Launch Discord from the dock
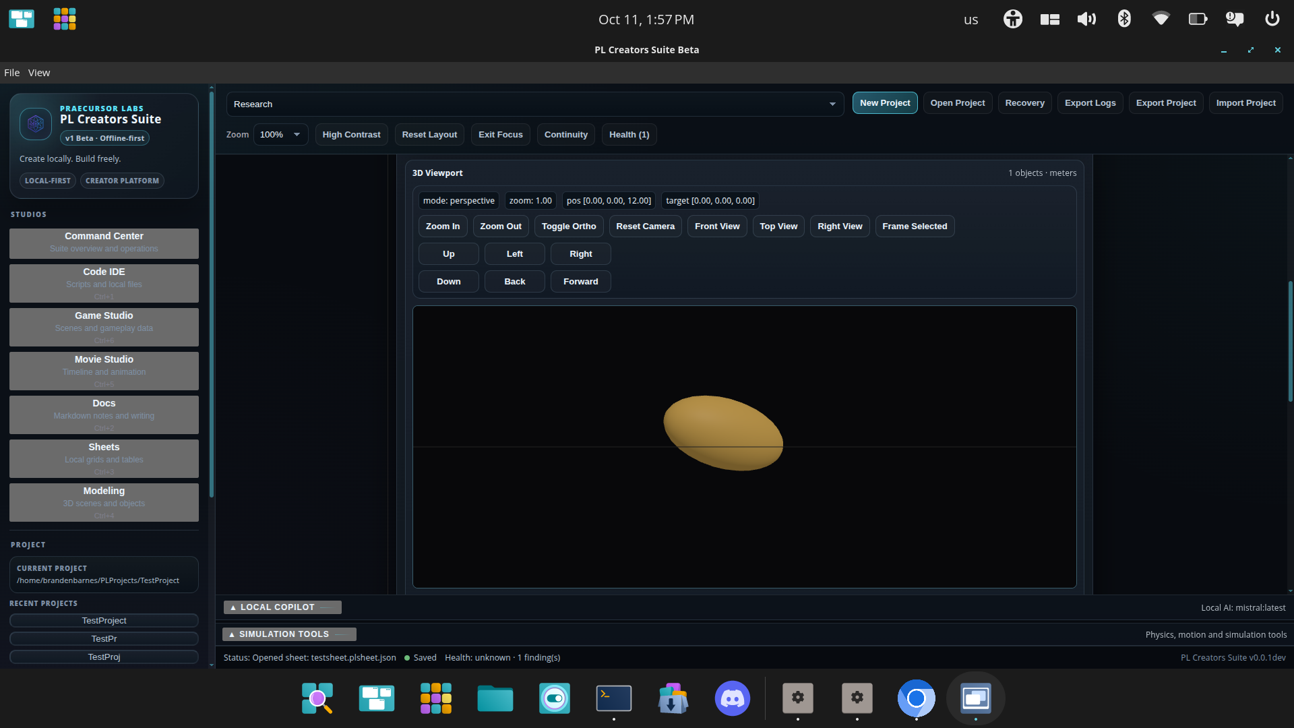Screen dimensions: 1294x728 pos(733,698)
